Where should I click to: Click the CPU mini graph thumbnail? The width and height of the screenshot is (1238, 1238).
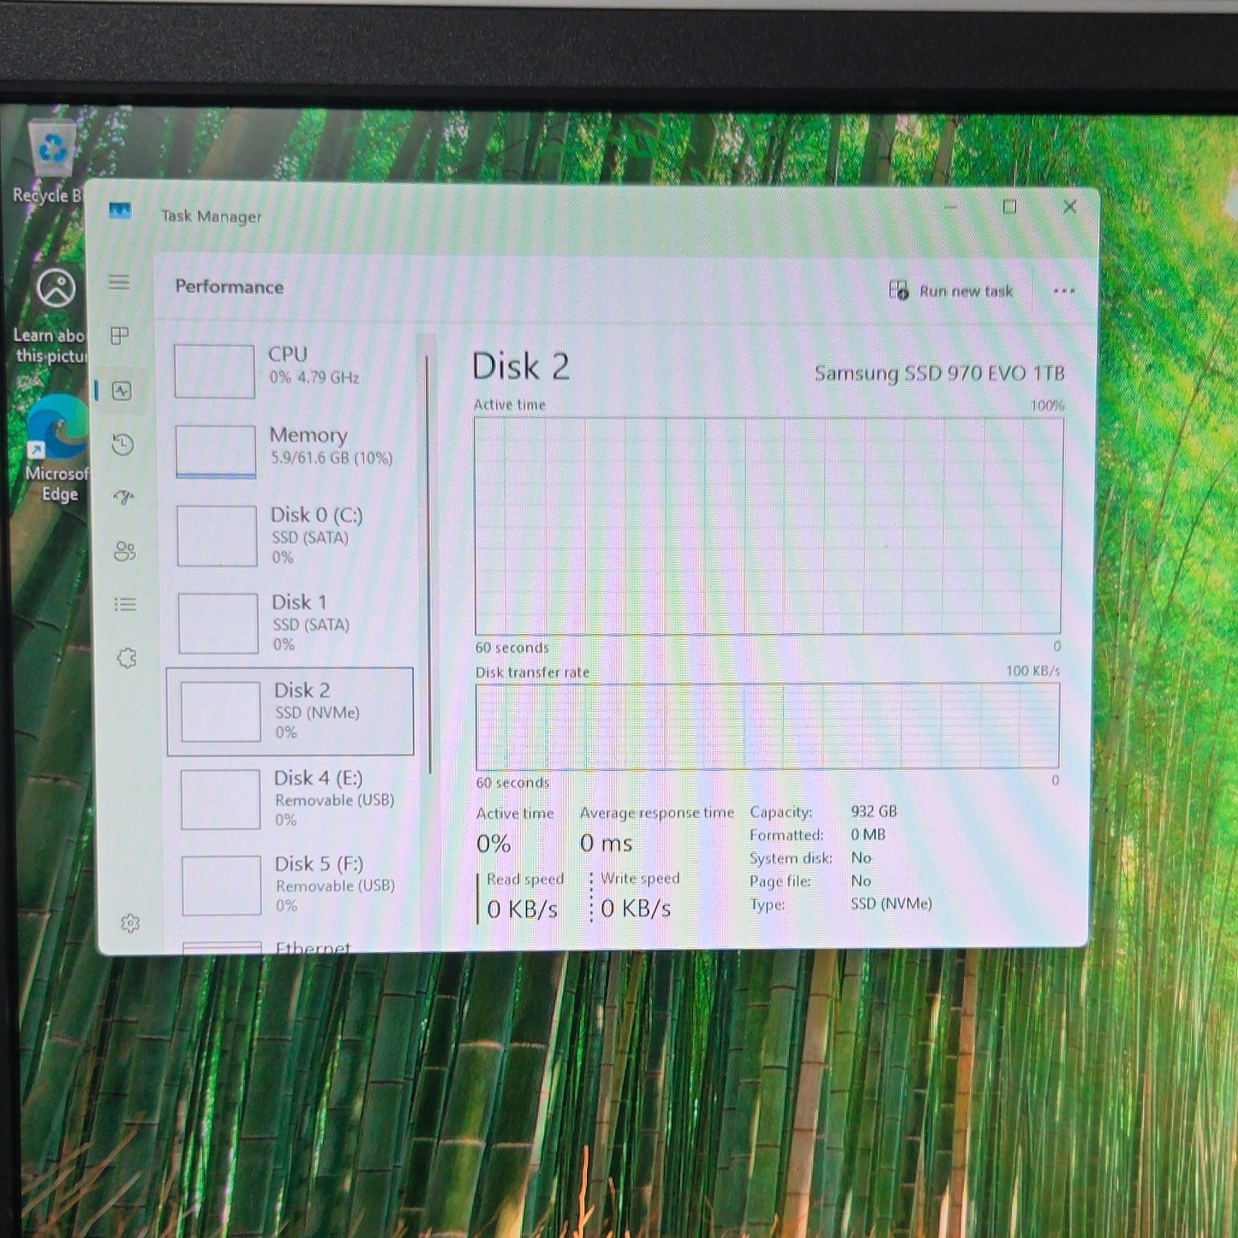214,371
